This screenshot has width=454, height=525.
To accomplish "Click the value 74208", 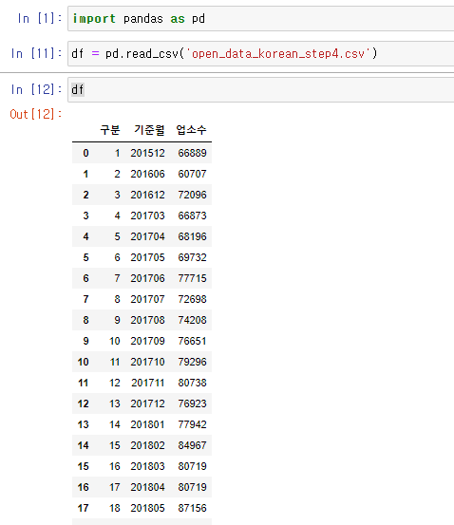I will click(x=192, y=320).
